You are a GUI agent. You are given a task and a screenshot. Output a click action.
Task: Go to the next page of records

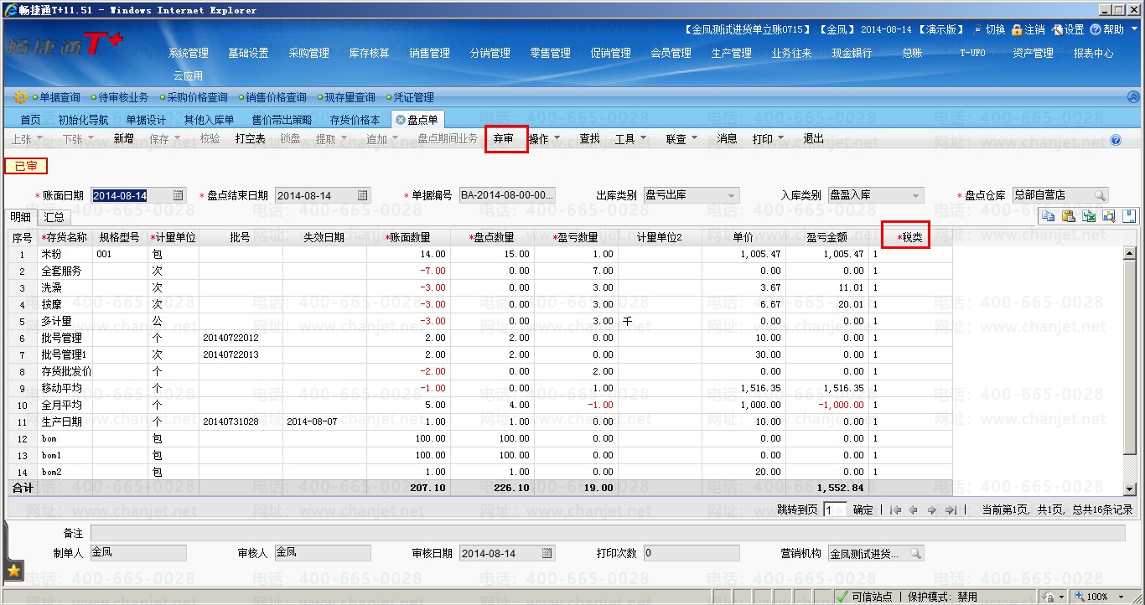point(931,509)
